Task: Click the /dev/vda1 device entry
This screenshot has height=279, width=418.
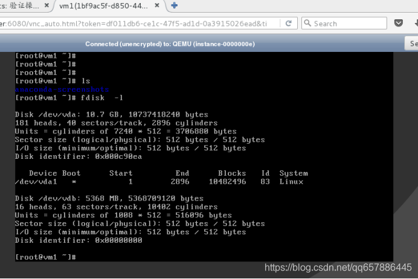Action: coord(36,182)
